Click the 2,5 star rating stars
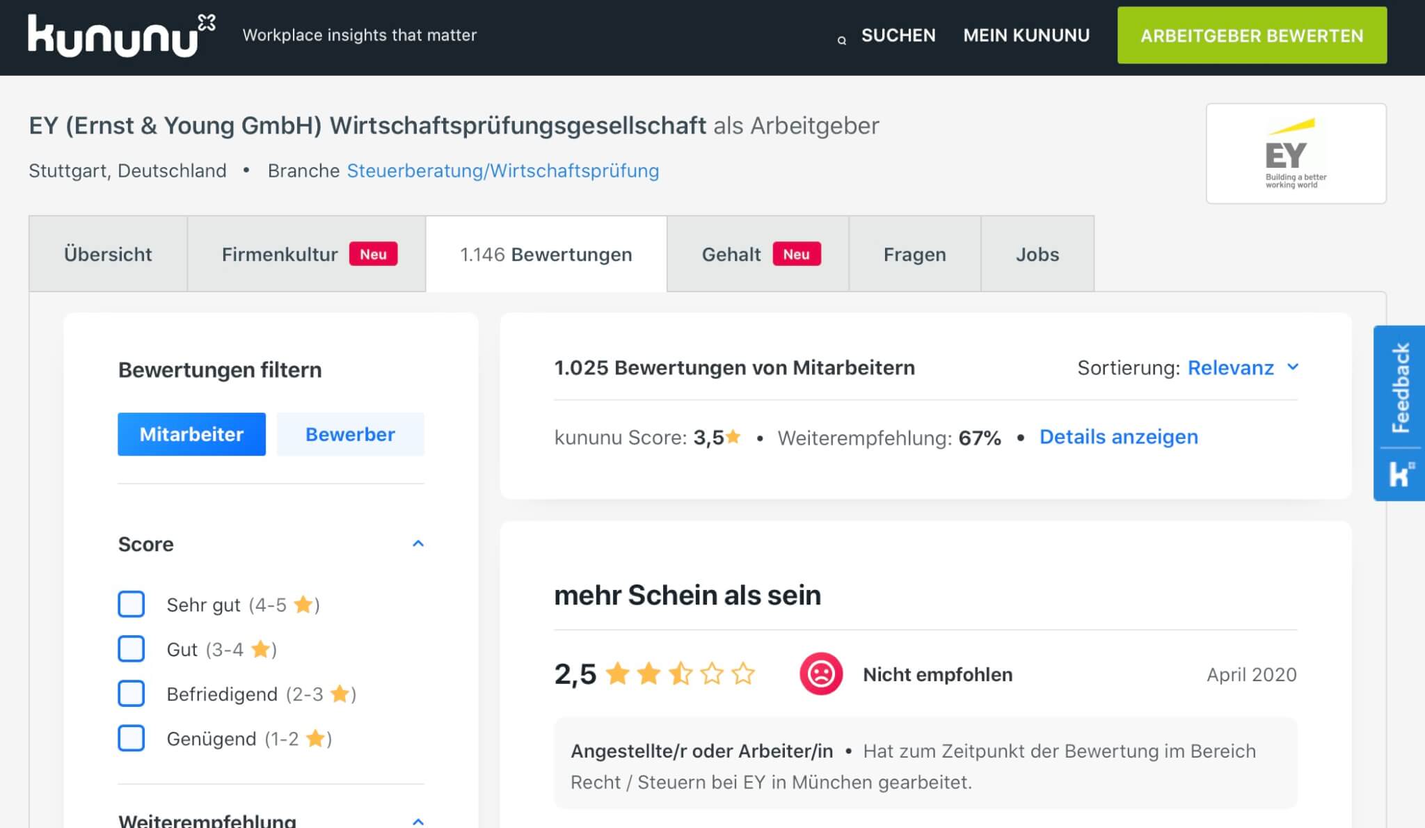The width and height of the screenshot is (1425, 828). point(680,674)
